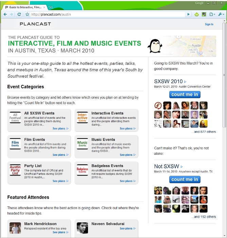227x238 pixels.
Task: Open Naveen Selvadurai's name link
Action: [x=108, y=224]
